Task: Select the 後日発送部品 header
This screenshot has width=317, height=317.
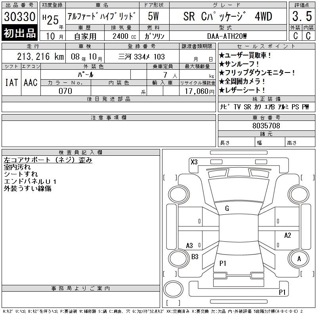Action: pyautogui.click(x=109, y=99)
